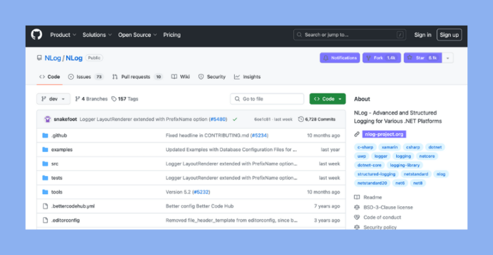Click the bell icon in Notifications button
493x255 pixels.
(325, 58)
